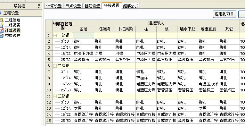Select the 3~10 range in row 12
This screenshot has width=245, height=126.
point(65,102)
